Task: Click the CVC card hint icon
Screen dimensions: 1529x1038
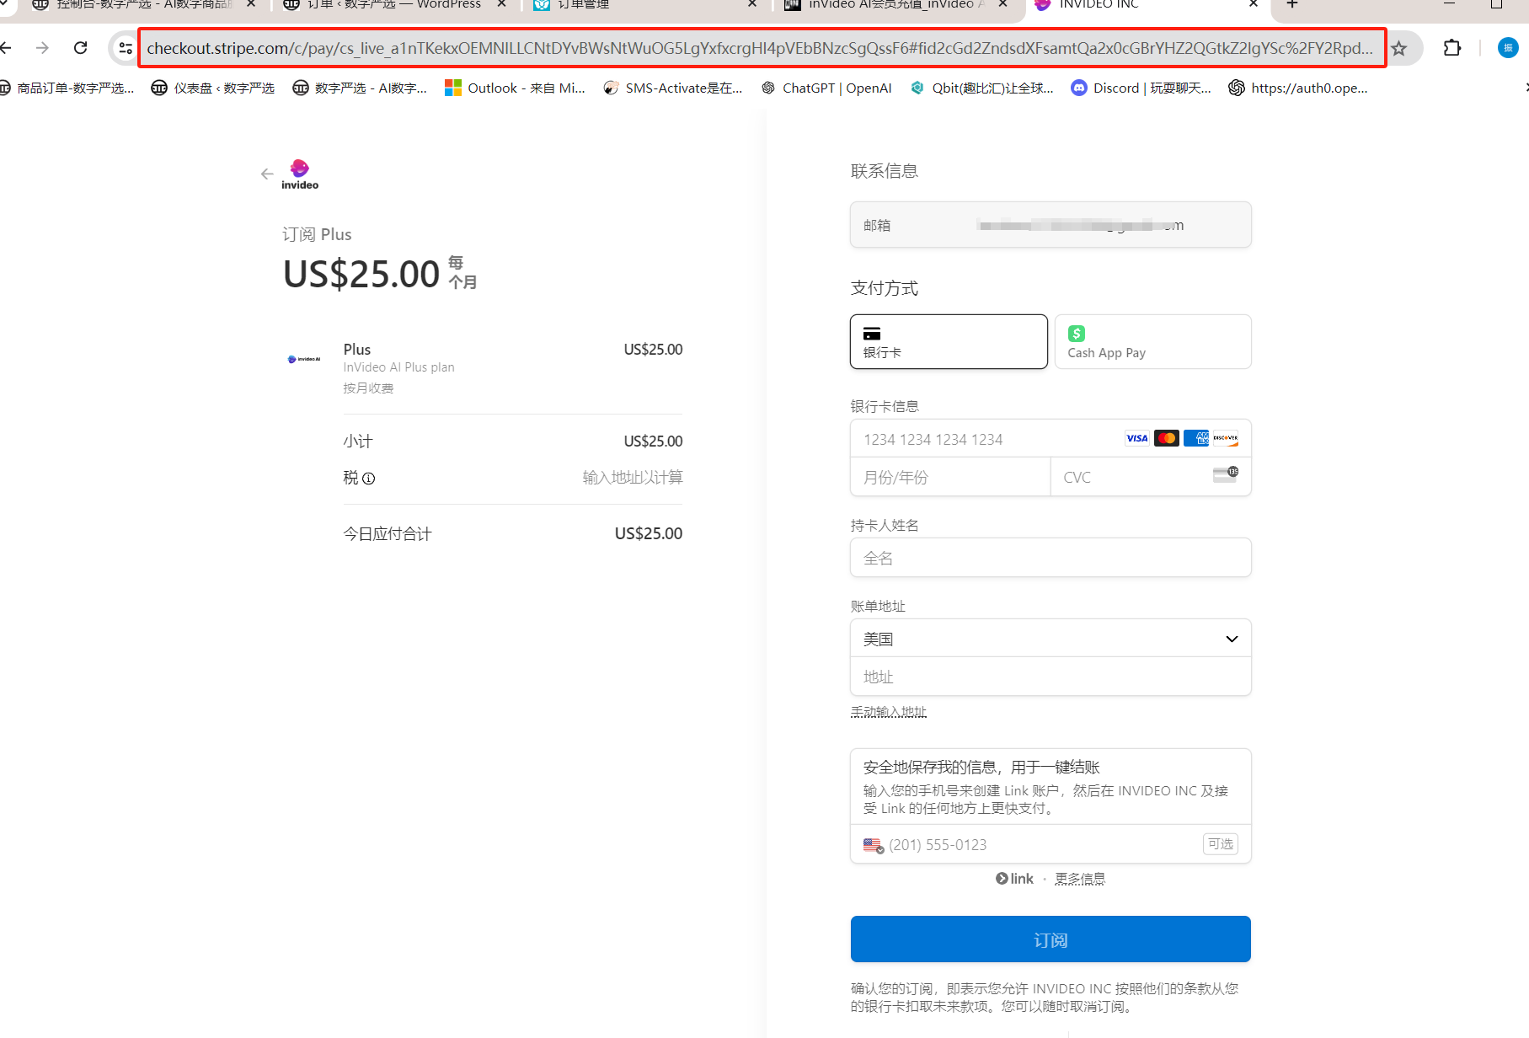Action: (x=1226, y=474)
